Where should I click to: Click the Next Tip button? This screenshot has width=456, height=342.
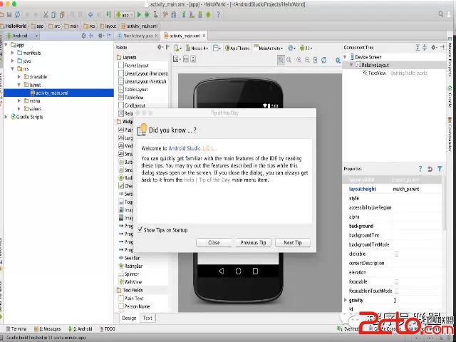tap(292, 242)
